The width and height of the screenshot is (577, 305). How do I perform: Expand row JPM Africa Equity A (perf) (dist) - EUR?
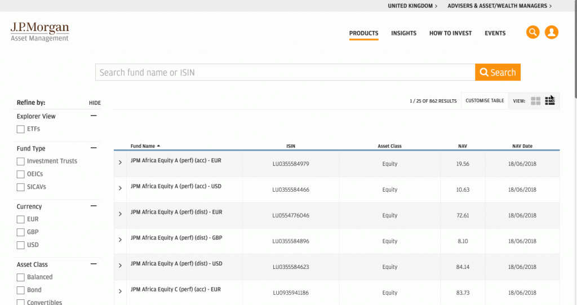tap(120, 214)
